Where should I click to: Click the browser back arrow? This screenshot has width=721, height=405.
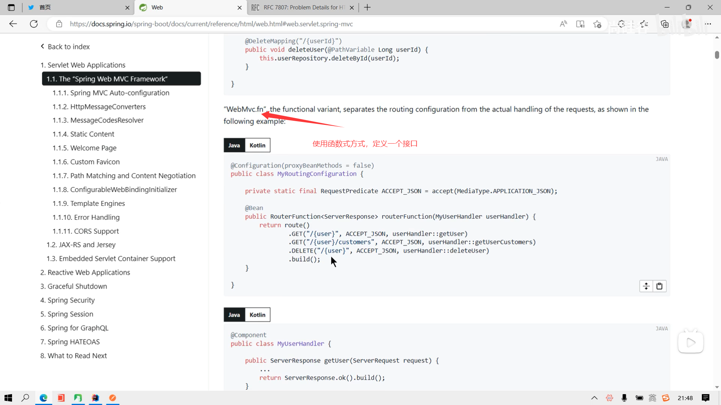pyautogui.click(x=13, y=24)
